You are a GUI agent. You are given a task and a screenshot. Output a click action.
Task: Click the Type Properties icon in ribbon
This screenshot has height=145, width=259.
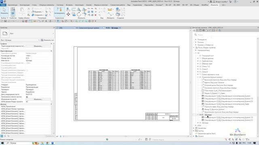tap(13, 9)
